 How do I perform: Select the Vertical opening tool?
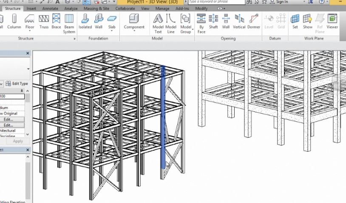pos(239,21)
